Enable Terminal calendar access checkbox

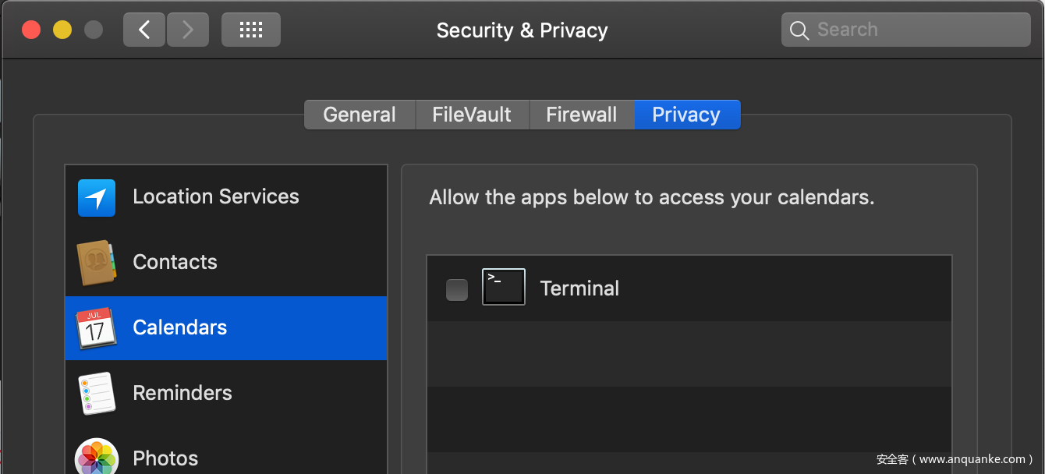tap(457, 290)
